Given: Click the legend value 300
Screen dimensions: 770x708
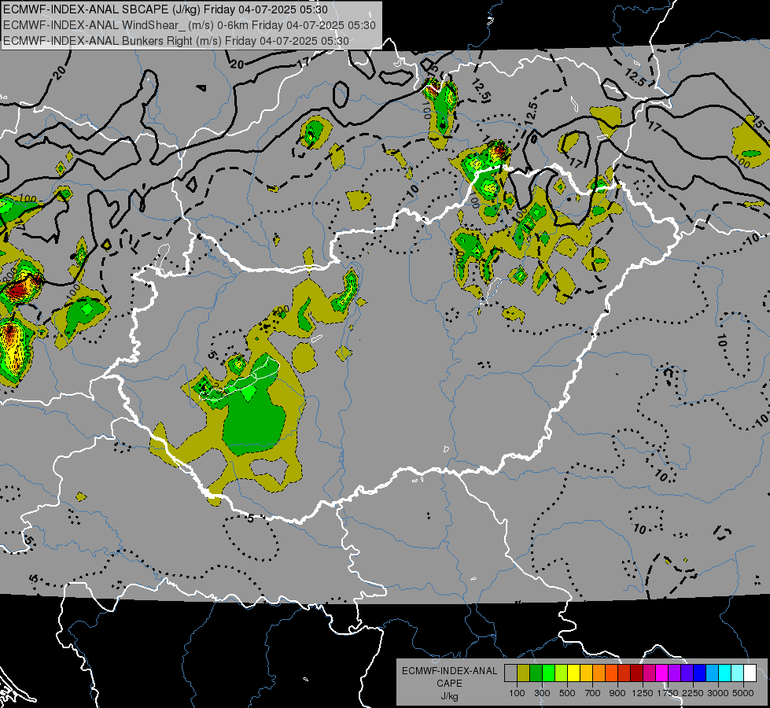Looking at the screenshot, I should coord(542,693).
